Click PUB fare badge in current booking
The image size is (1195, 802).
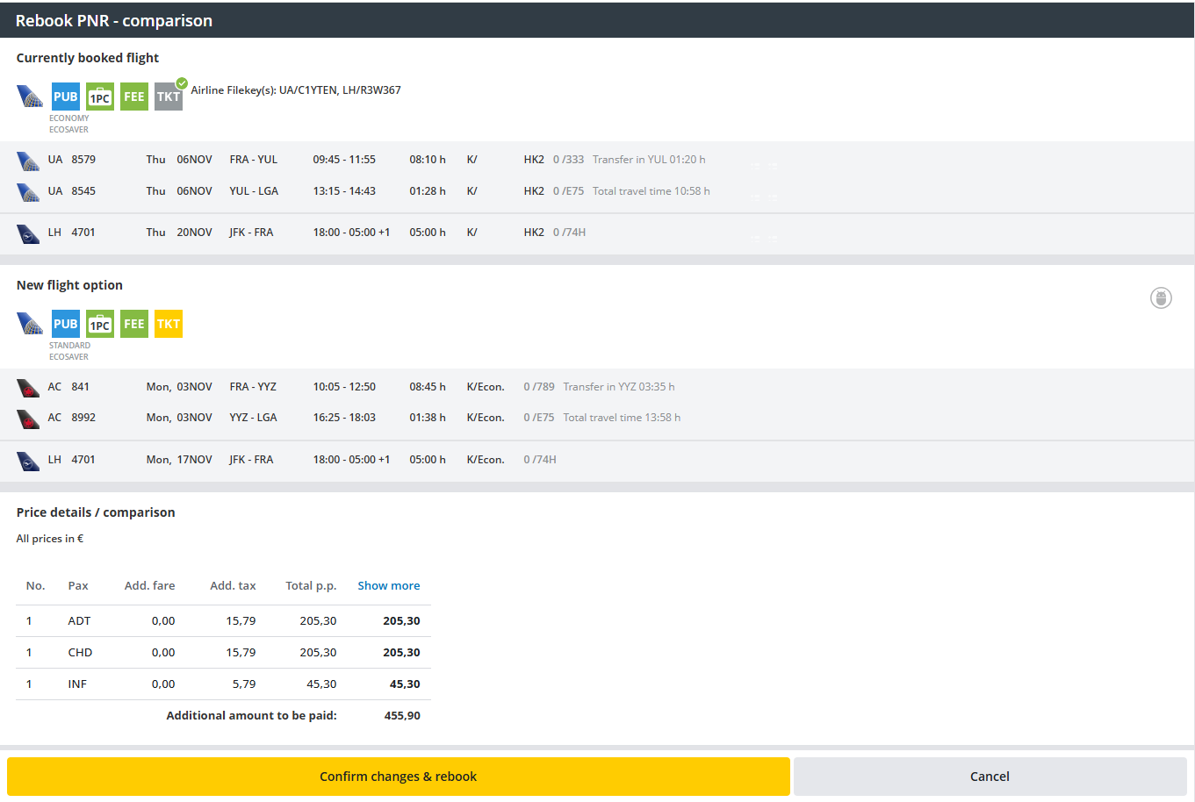tap(66, 97)
